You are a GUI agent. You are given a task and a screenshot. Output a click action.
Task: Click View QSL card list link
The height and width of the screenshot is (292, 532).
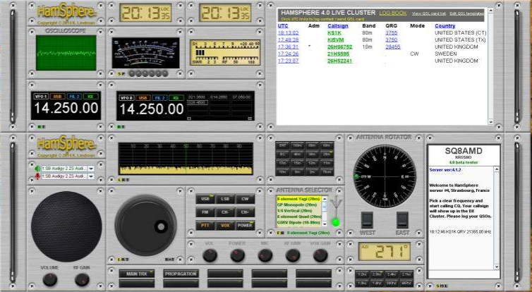tap(429, 13)
